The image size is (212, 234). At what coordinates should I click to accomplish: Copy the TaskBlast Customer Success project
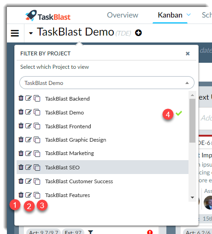[x=37, y=181]
